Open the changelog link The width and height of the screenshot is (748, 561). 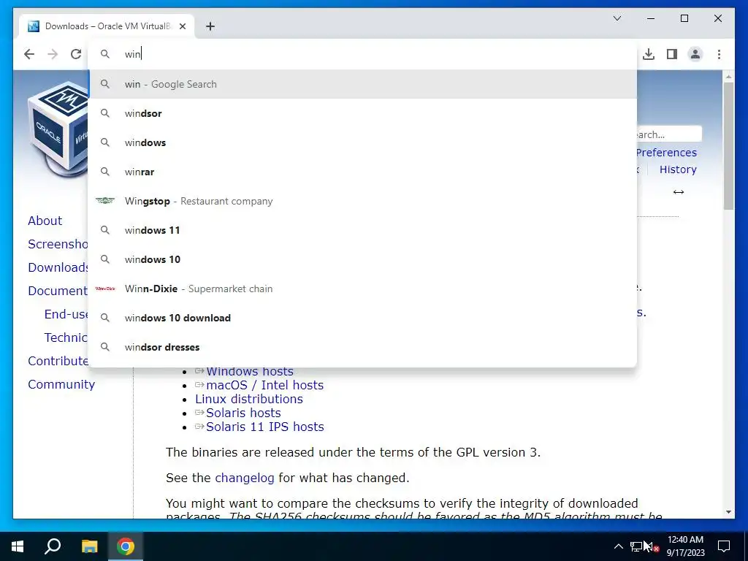[x=245, y=478]
